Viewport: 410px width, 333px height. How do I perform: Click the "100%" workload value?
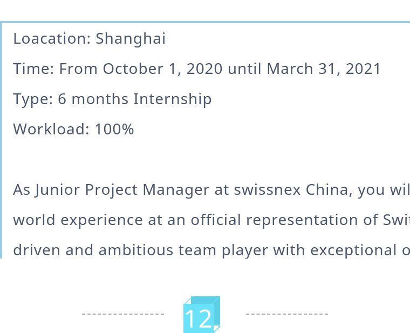coord(114,130)
